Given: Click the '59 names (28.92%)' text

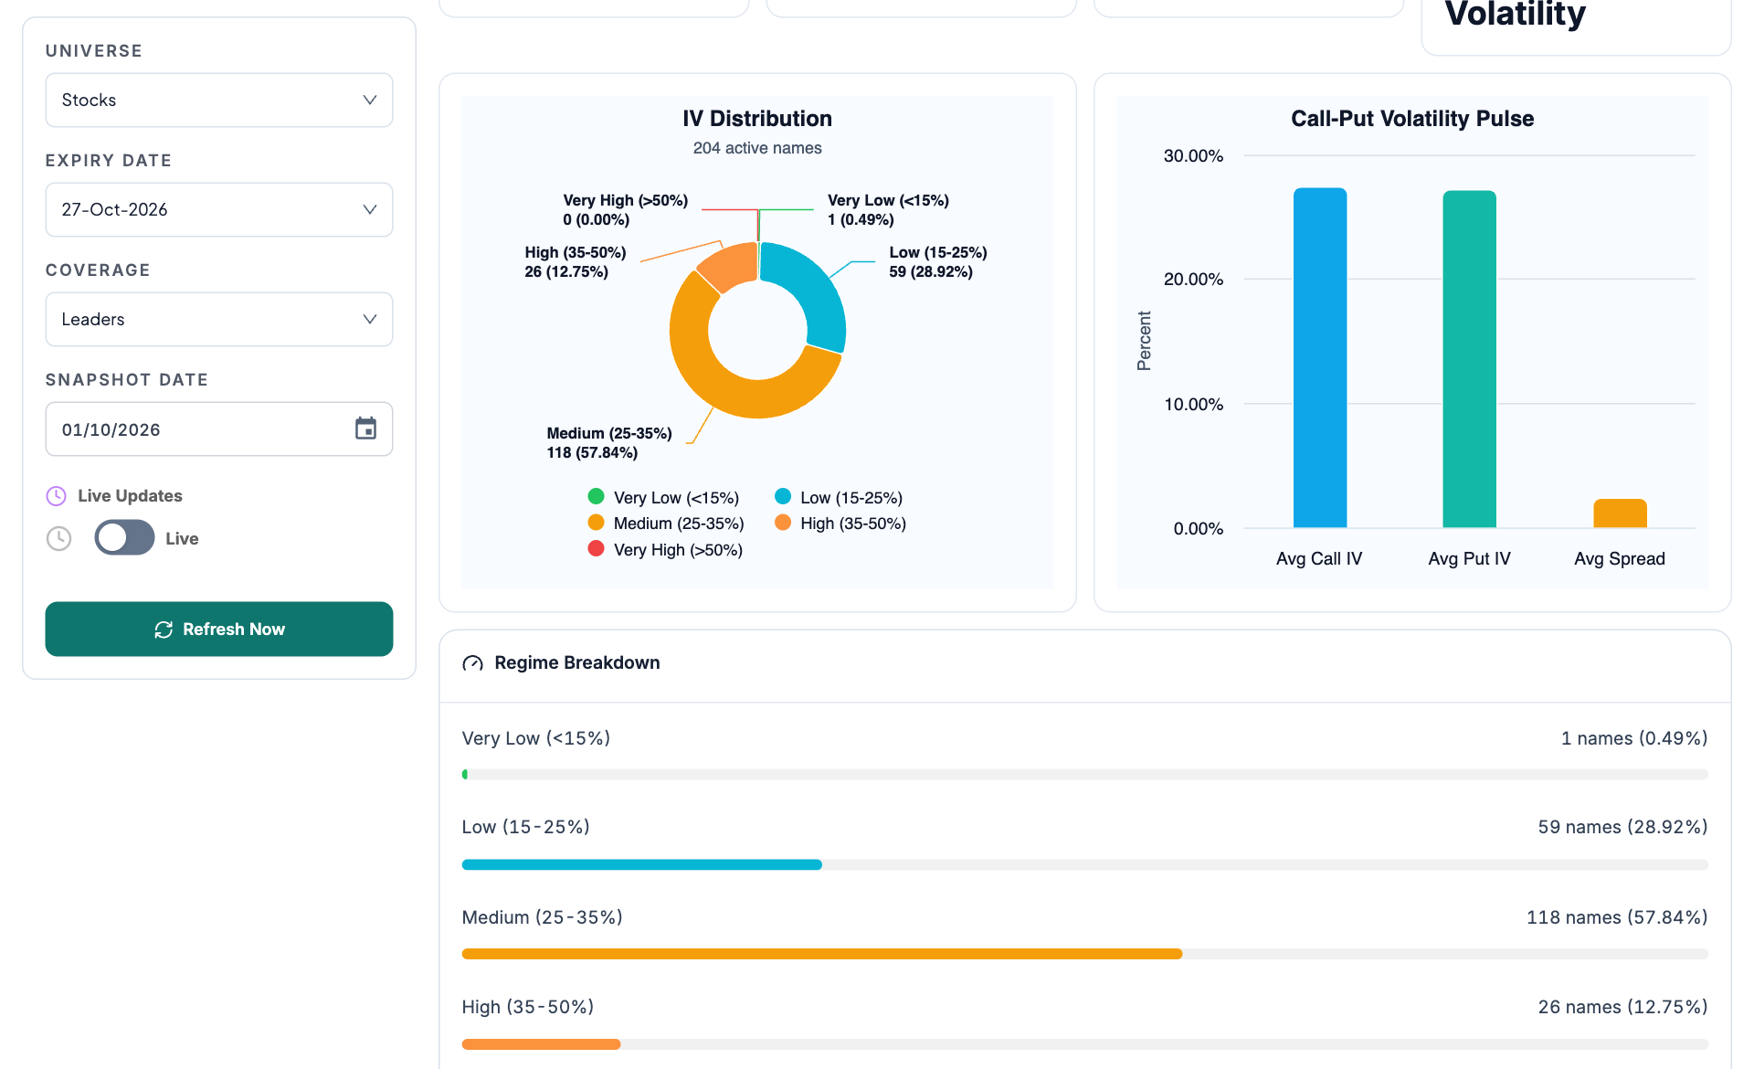Looking at the screenshot, I should tap(1622, 827).
